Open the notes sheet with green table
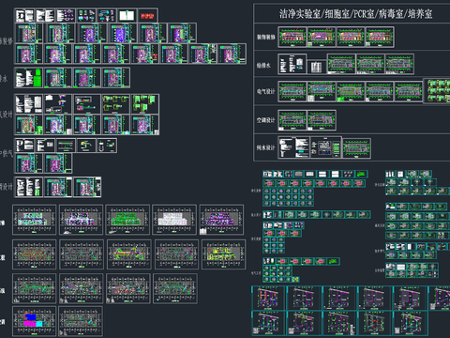The image size is (450, 338). (29, 78)
